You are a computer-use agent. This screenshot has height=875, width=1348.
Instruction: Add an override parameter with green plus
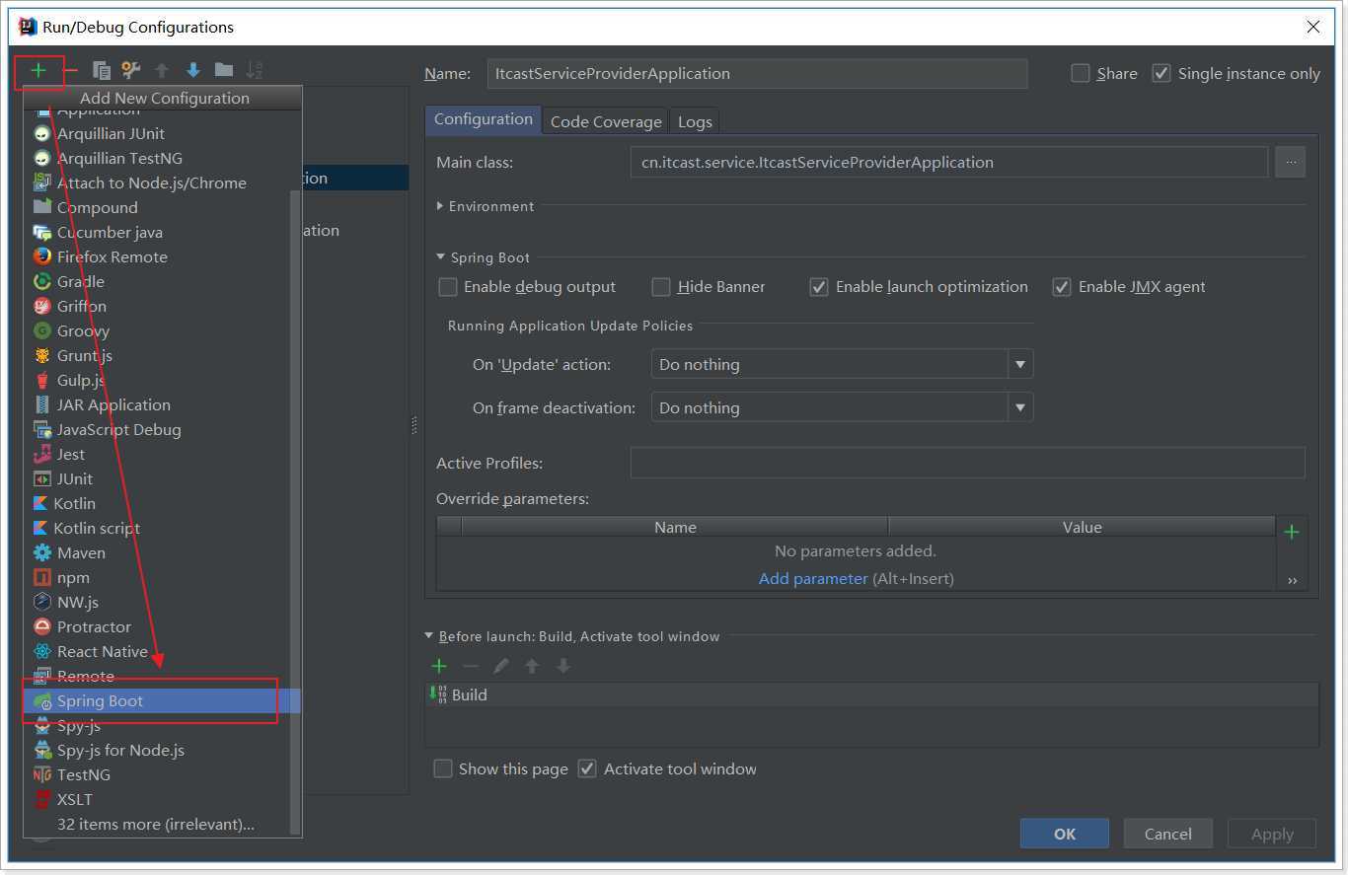point(1291,533)
